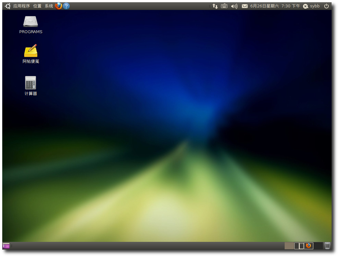This screenshot has width=339, height=257.
Task: Click the keyboard input method icon
Action: point(224,6)
